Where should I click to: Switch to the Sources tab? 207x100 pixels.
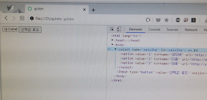pos(172,30)
